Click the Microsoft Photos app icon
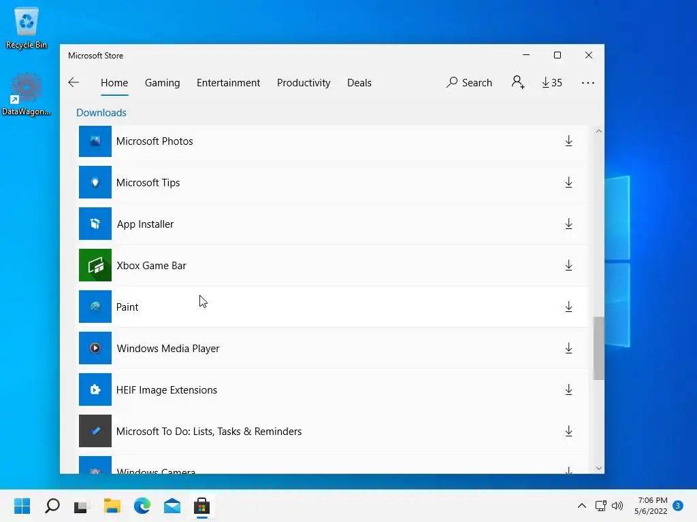 pyautogui.click(x=95, y=141)
